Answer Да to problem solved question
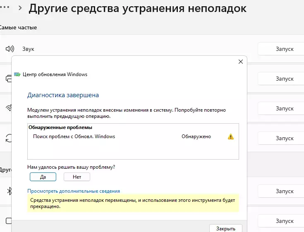The width and height of the screenshot is (304, 232). (43, 177)
